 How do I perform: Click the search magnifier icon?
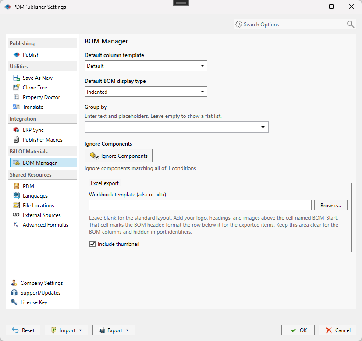pos(351,24)
